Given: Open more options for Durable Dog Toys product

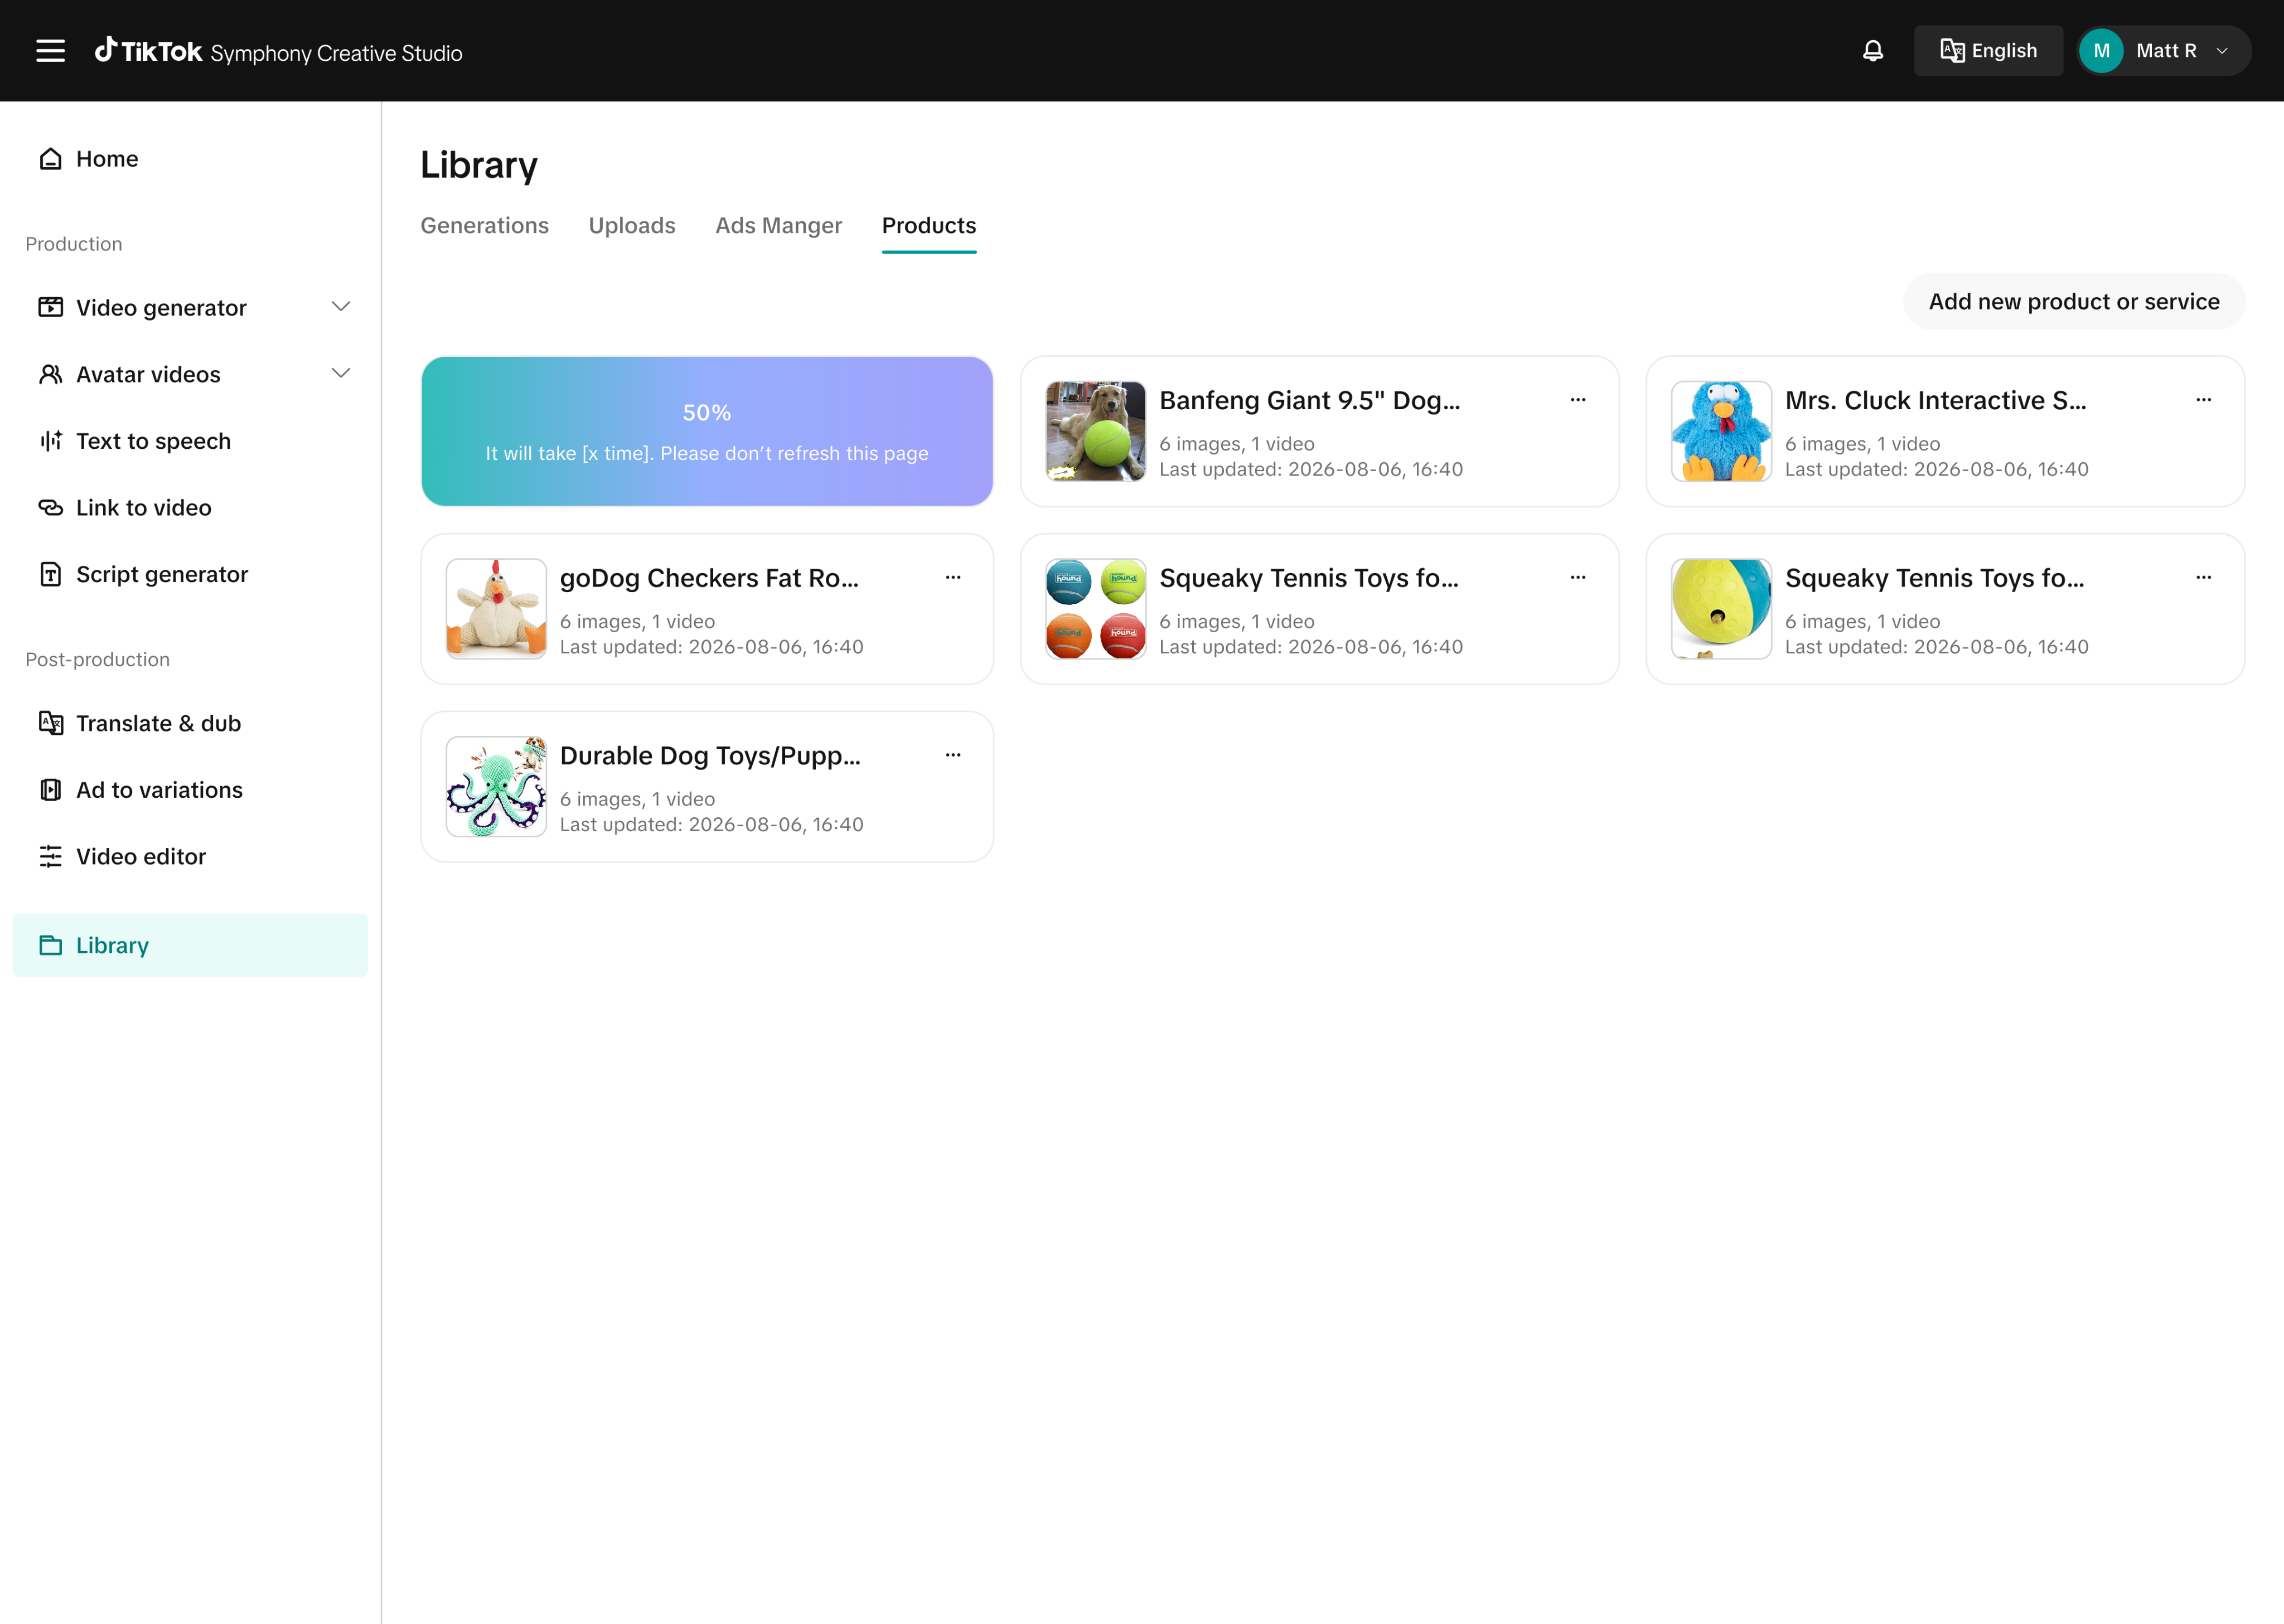Looking at the screenshot, I should (953, 755).
